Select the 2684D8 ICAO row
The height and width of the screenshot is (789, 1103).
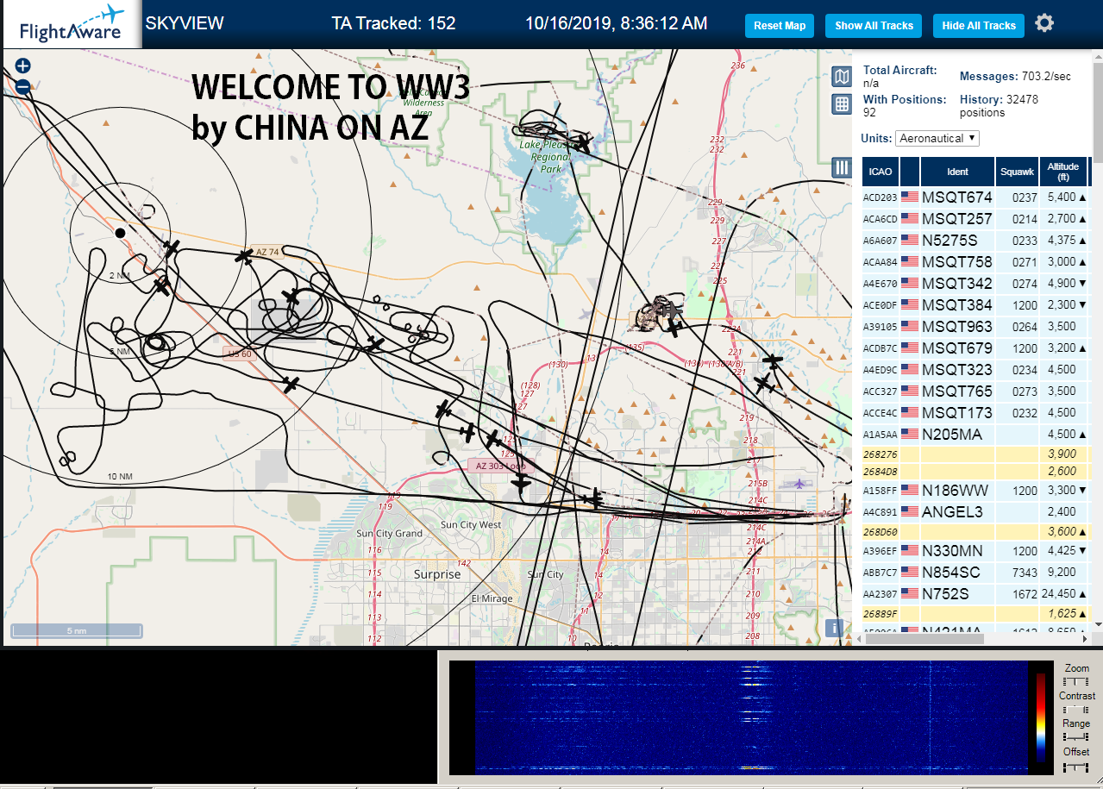[x=976, y=472]
